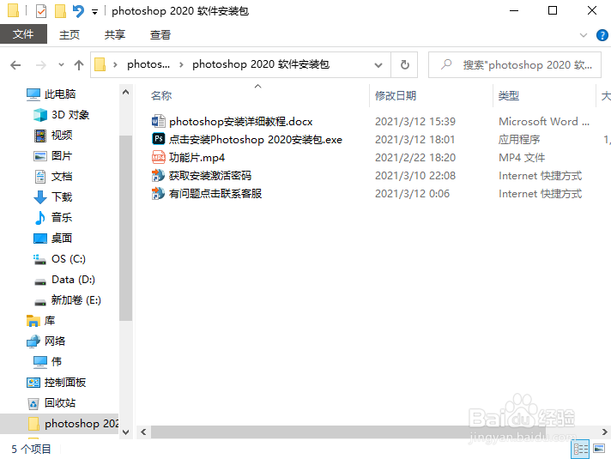Switch to the large thumbnails view
This screenshot has width=611, height=459.
point(599,449)
